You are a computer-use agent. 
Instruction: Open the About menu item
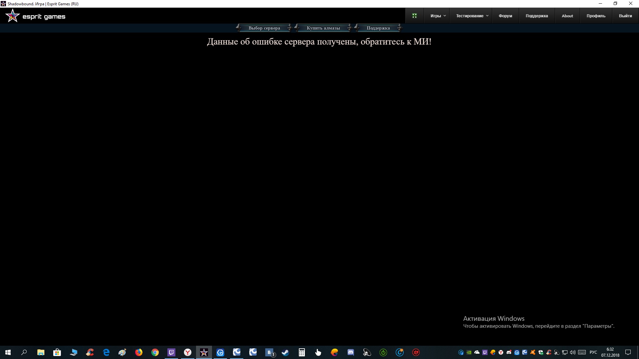567,16
